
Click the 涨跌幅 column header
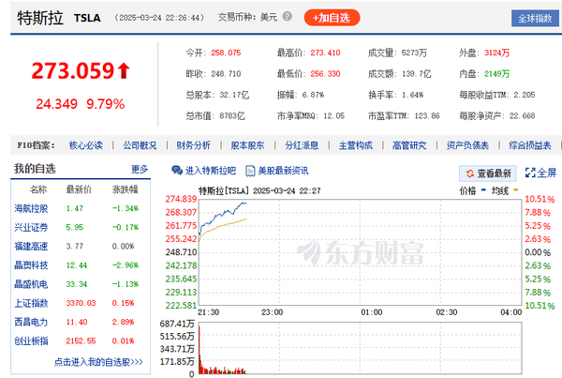[126, 189]
